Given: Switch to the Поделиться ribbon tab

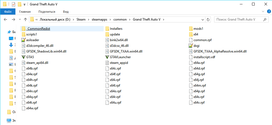Looking at the screenshot, I should click(x=47, y=12).
